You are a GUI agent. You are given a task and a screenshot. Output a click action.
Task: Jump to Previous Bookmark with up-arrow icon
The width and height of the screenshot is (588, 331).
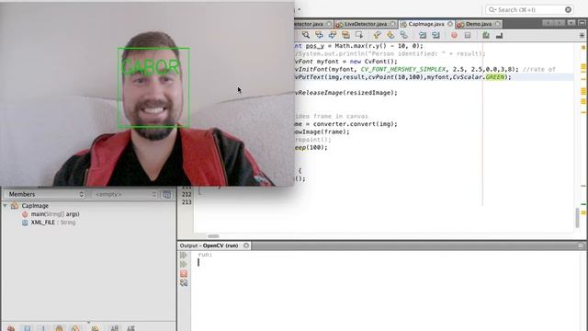377,35
